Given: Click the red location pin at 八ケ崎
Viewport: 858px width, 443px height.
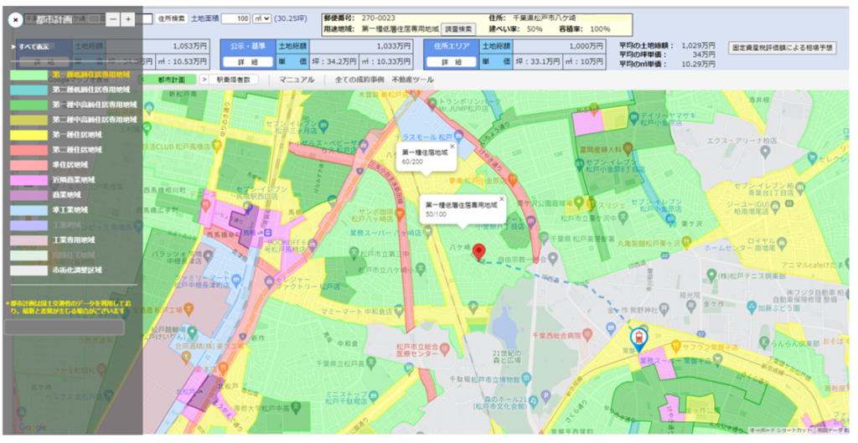Looking at the screenshot, I should pos(478,251).
